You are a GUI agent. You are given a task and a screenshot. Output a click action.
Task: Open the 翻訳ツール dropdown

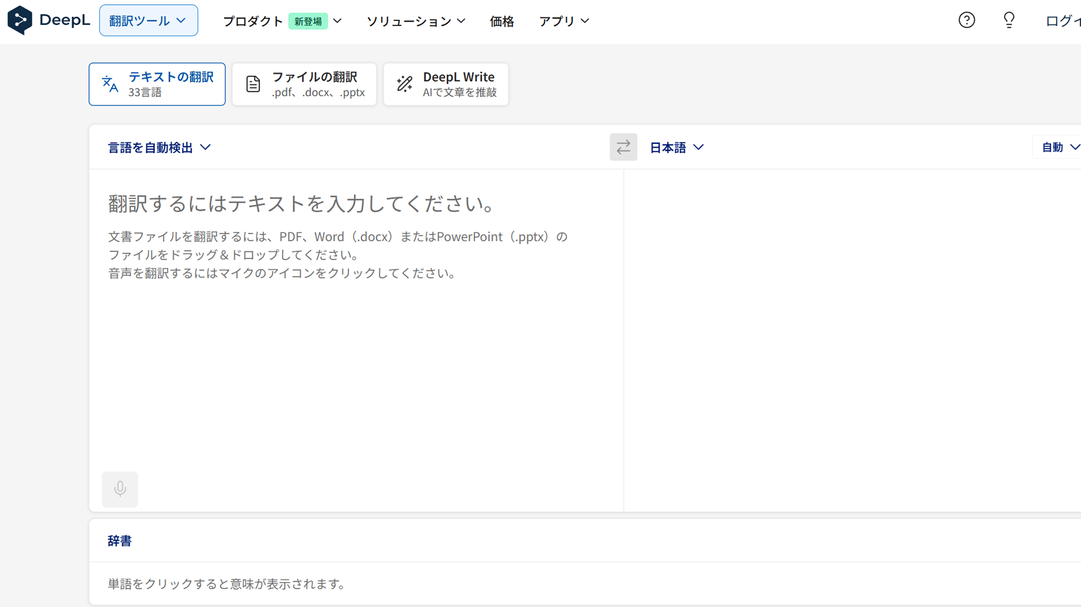(148, 20)
